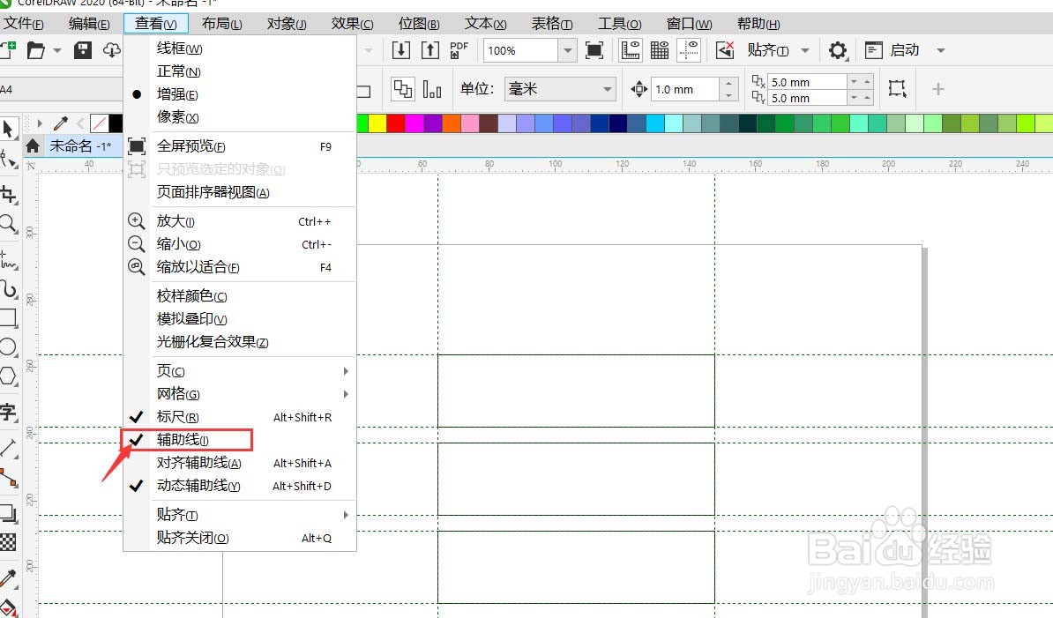Choose 放大 zoom in entry
1053x618 pixels.
coord(239,221)
